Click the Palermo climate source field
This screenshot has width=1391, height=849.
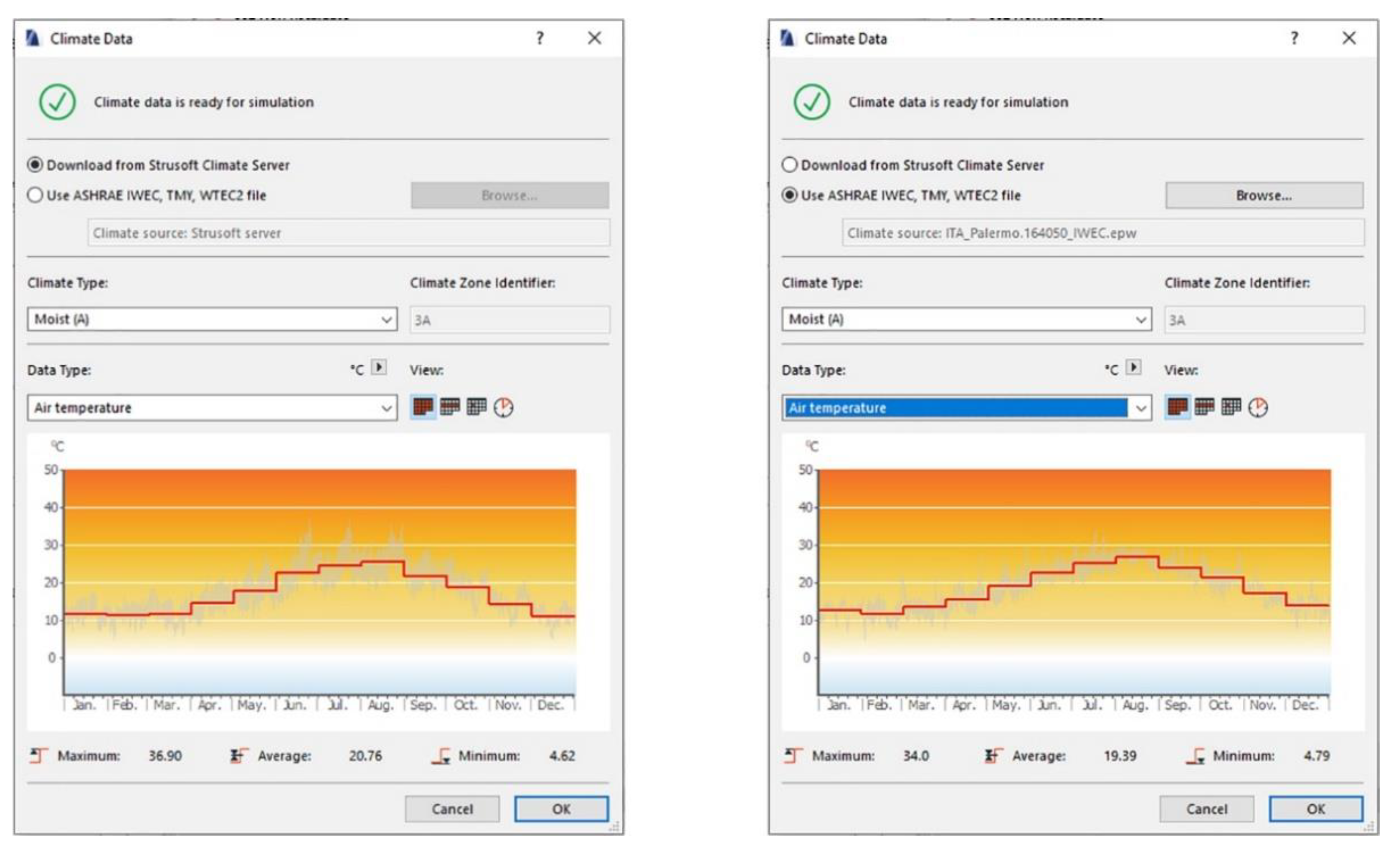click(x=1102, y=233)
